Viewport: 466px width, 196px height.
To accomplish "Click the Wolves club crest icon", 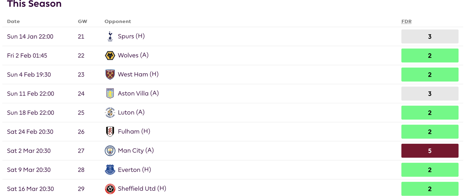I will pyautogui.click(x=110, y=55).
